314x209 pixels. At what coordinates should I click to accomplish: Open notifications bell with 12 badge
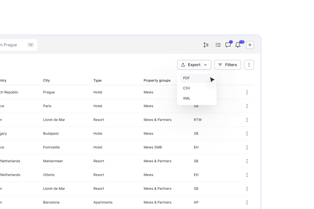(x=238, y=45)
